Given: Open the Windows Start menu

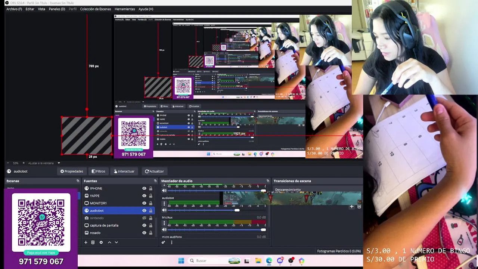Looking at the screenshot, I should coord(181,261).
